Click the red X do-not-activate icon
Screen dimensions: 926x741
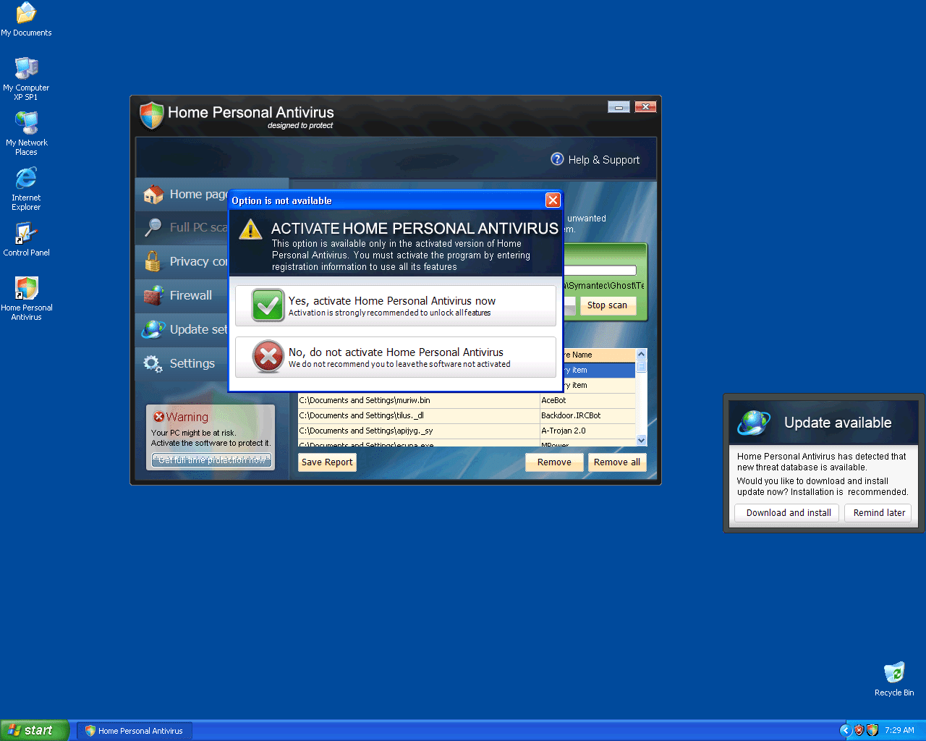pos(268,357)
